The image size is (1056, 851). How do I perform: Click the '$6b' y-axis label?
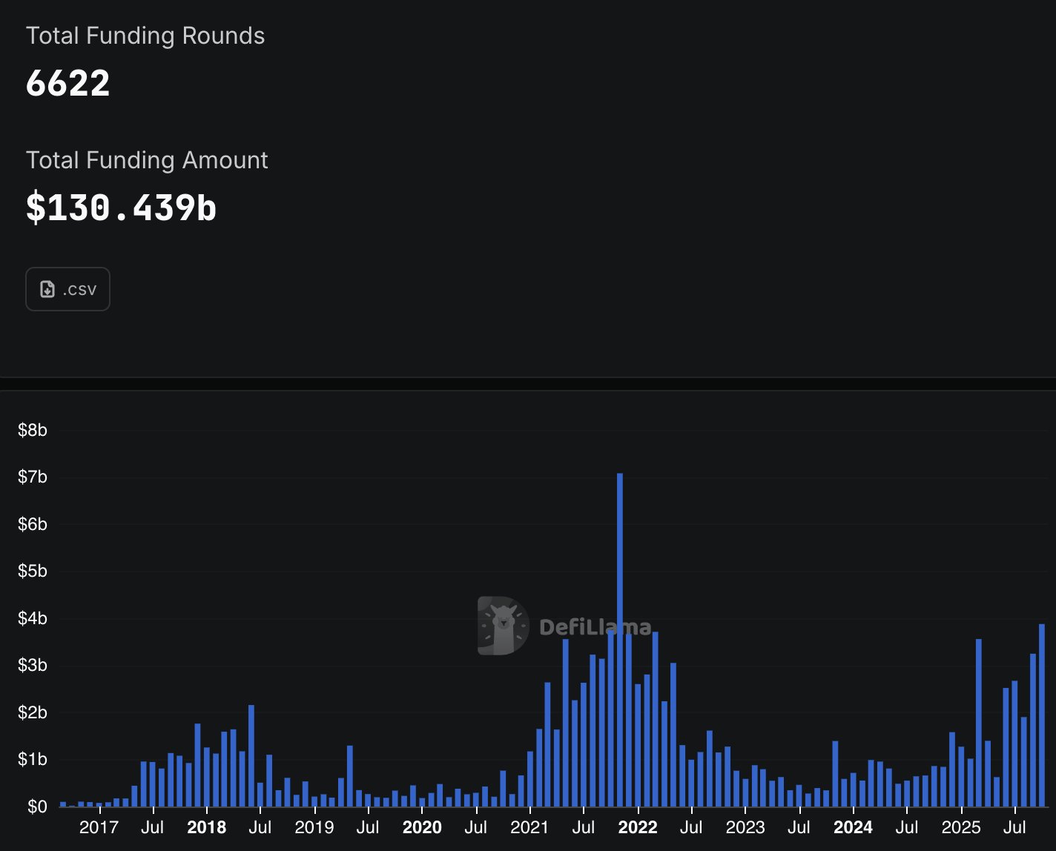pos(33,524)
